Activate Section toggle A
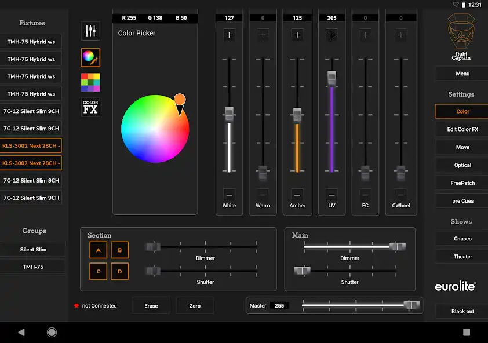The height and width of the screenshot is (343, 488). (98, 249)
